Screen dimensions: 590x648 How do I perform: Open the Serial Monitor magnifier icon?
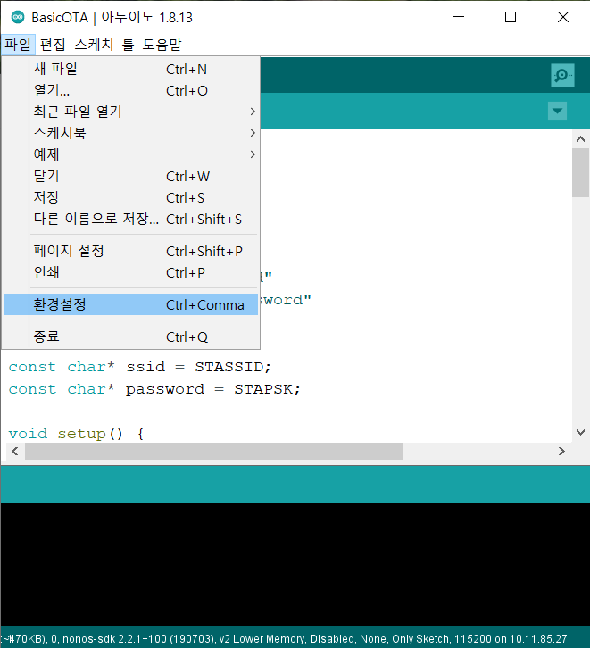(562, 75)
